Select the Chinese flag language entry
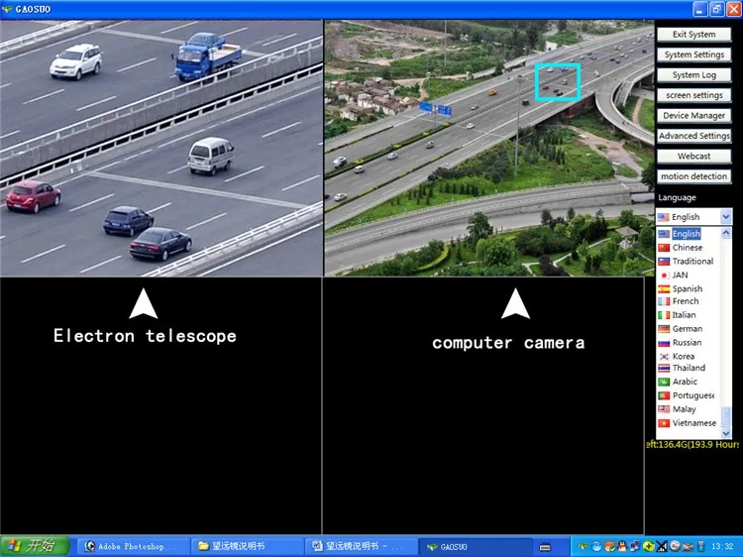Image resolution: width=743 pixels, height=557 pixels. click(681, 248)
